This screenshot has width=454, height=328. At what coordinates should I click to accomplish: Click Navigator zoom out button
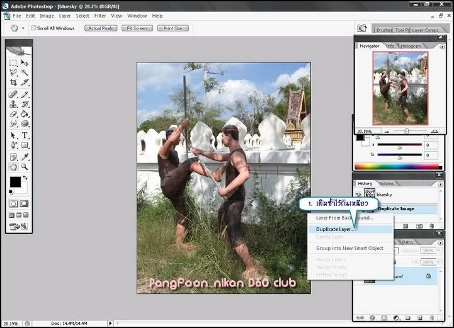[387, 132]
